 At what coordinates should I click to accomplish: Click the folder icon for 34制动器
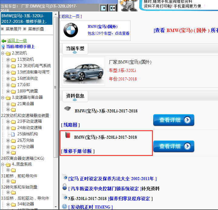[x=13, y=205]
